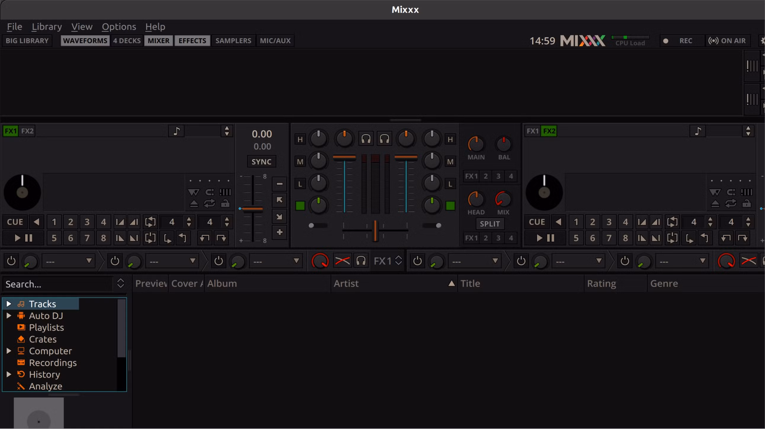Toggle BIG LIBRARY view
This screenshot has height=429, width=765.
coord(27,41)
